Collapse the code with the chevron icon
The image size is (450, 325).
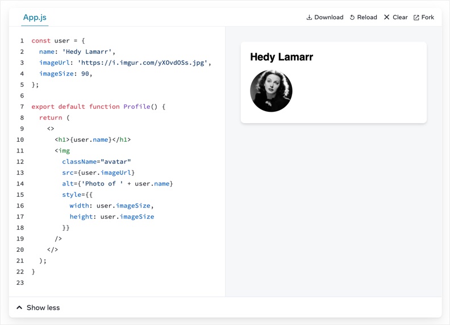click(19, 307)
